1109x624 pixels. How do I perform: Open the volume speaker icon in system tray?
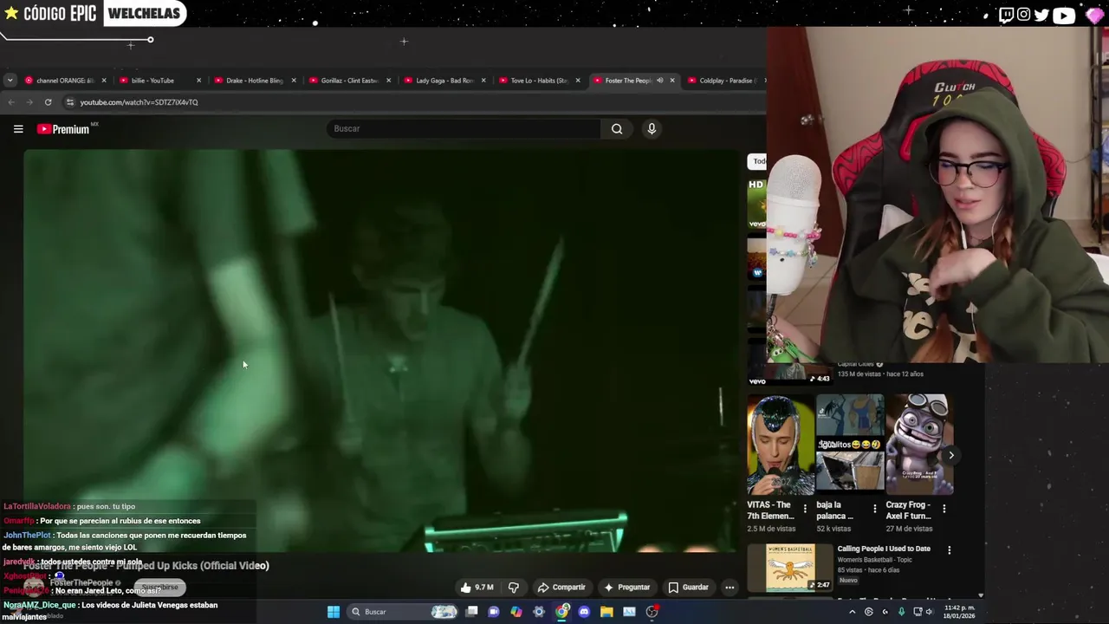[x=929, y=612]
